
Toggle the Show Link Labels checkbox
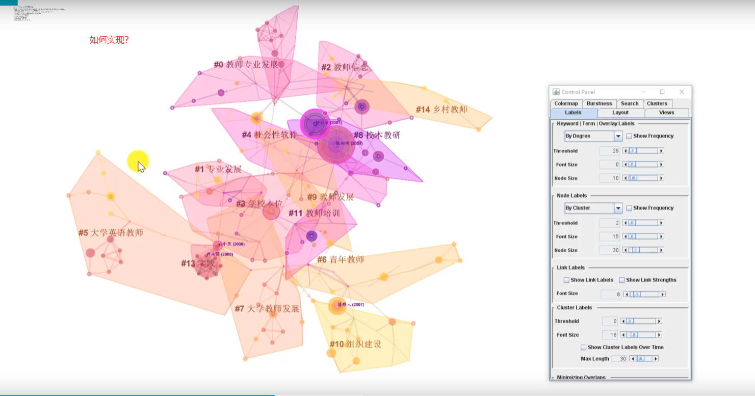pyautogui.click(x=566, y=280)
